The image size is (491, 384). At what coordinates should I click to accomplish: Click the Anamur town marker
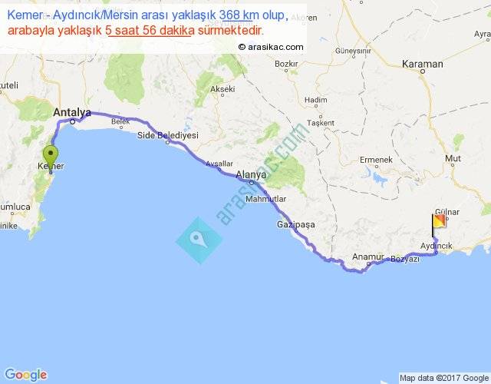(x=368, y=264)
